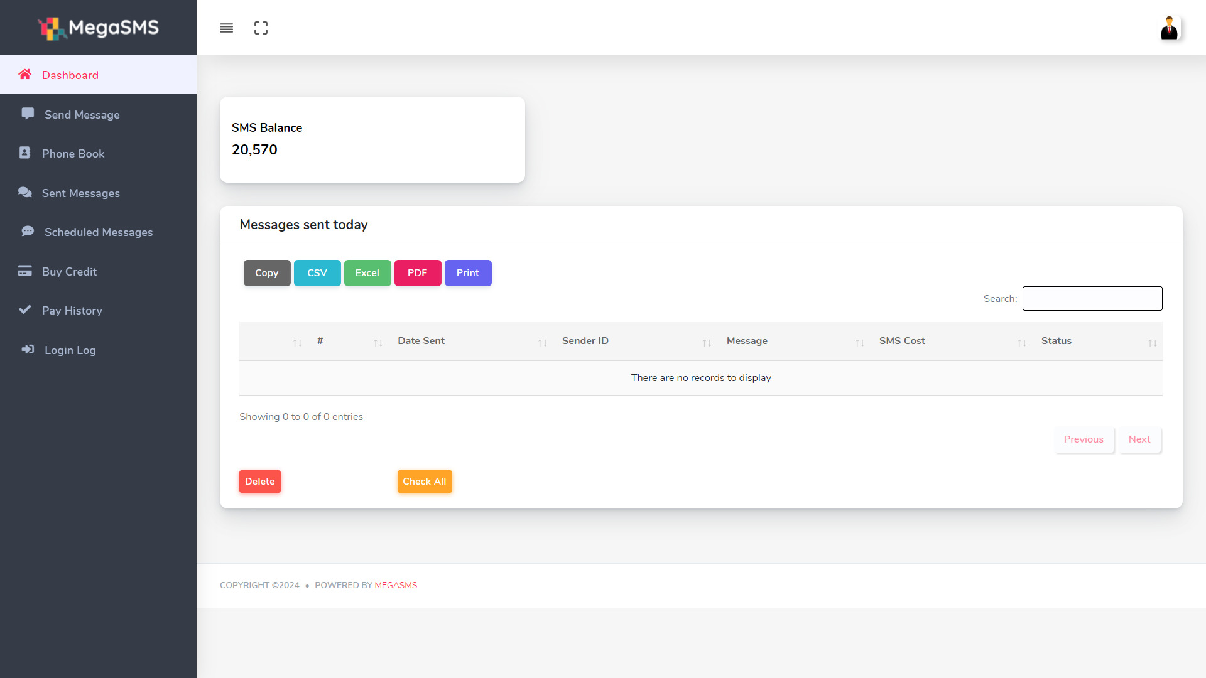The image size is (1206, 678).
Task: Click the Buy Credit card icon
Action: click(24, 271)
